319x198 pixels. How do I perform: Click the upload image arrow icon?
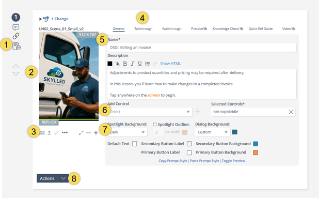click(49, 133)
